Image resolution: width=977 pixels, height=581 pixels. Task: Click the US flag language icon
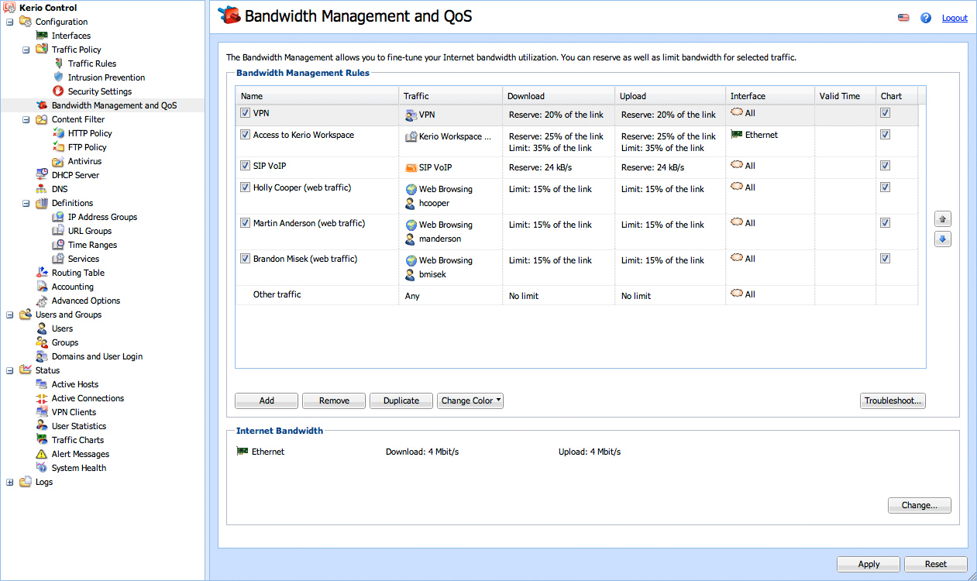pos(903,18)
